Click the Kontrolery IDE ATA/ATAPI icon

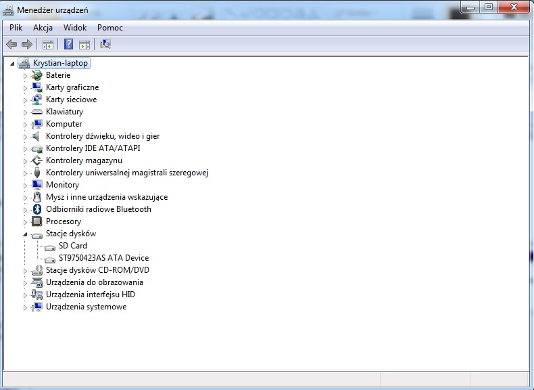pos(37,149)
